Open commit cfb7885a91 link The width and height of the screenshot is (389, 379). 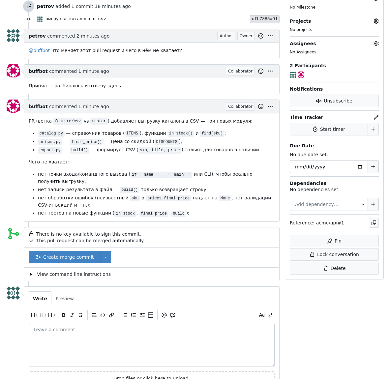coord(264,19)
